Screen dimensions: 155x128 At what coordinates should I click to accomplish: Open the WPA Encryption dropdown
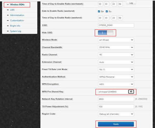click(116, 84)
